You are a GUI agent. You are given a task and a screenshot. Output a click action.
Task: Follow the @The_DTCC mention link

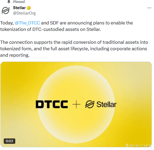[x=27, y=23]
